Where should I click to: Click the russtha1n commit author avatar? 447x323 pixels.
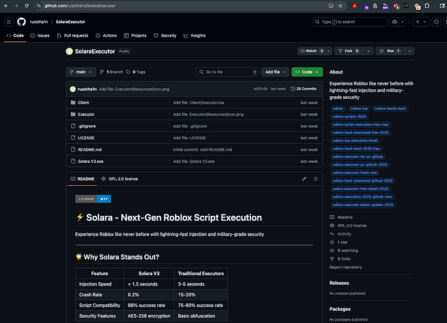[x=73, y=89]
